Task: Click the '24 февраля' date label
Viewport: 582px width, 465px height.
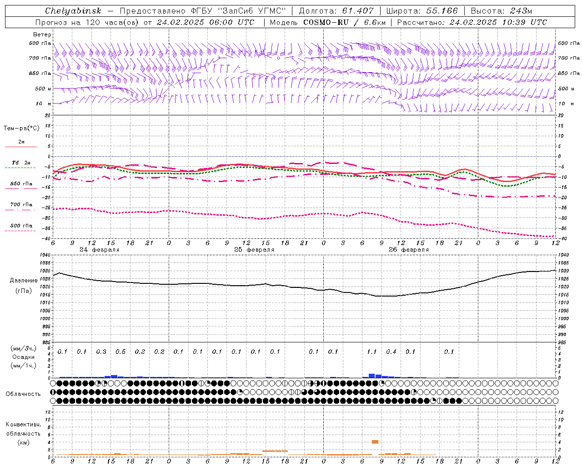Action: (x=100, y=250)
